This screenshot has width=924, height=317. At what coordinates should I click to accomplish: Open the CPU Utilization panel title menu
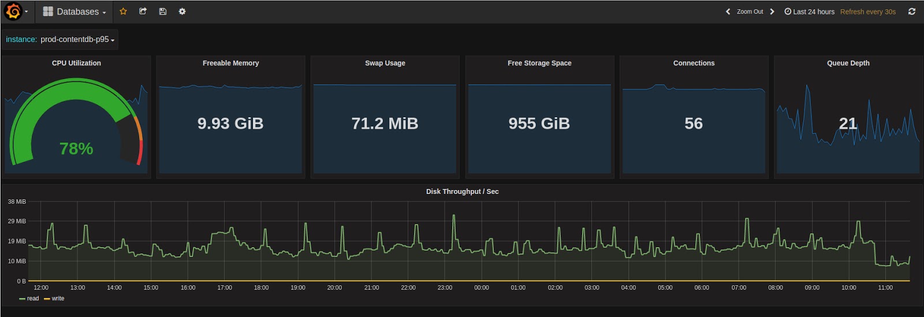(76, 63)
